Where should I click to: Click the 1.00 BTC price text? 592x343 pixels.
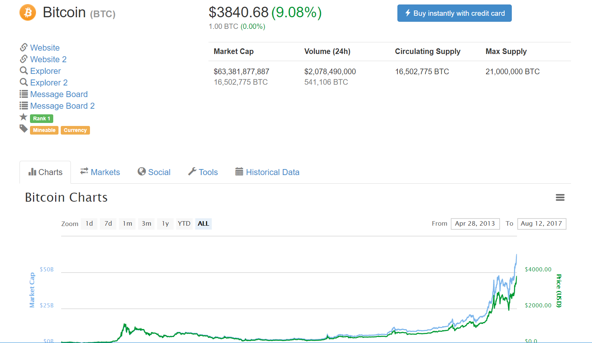tap(223, 27)
